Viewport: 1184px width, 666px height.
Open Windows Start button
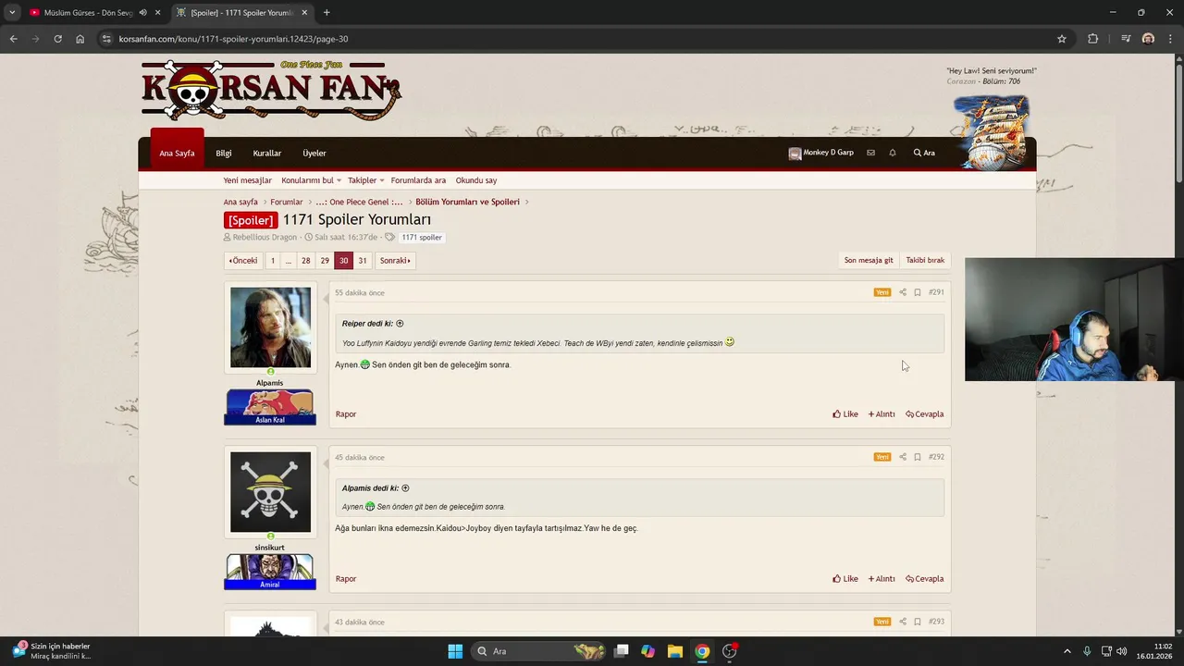pos(455,651)
